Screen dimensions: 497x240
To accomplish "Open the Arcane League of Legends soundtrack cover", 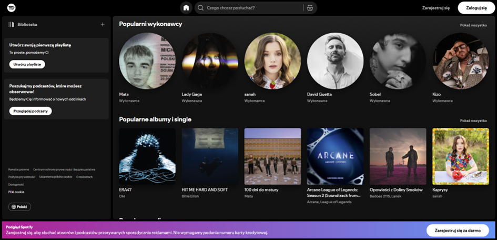I will pos(336,156).
